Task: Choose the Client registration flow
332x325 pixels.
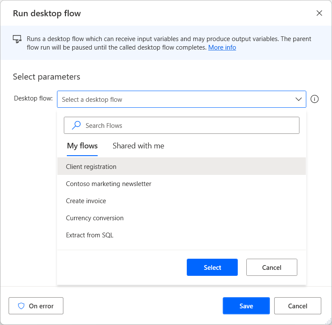Action: [182, 166]
